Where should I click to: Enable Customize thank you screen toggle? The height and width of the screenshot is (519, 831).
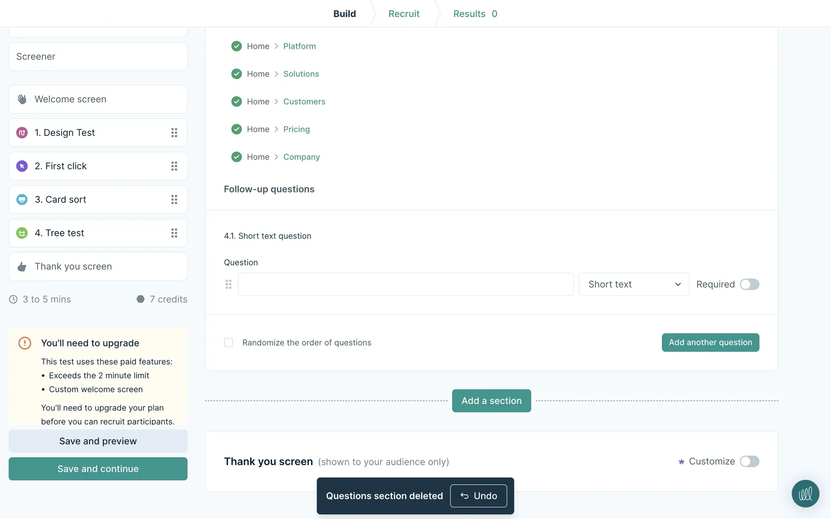[749, 461]
